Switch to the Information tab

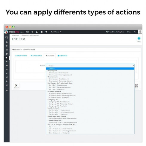click(21, 56)
